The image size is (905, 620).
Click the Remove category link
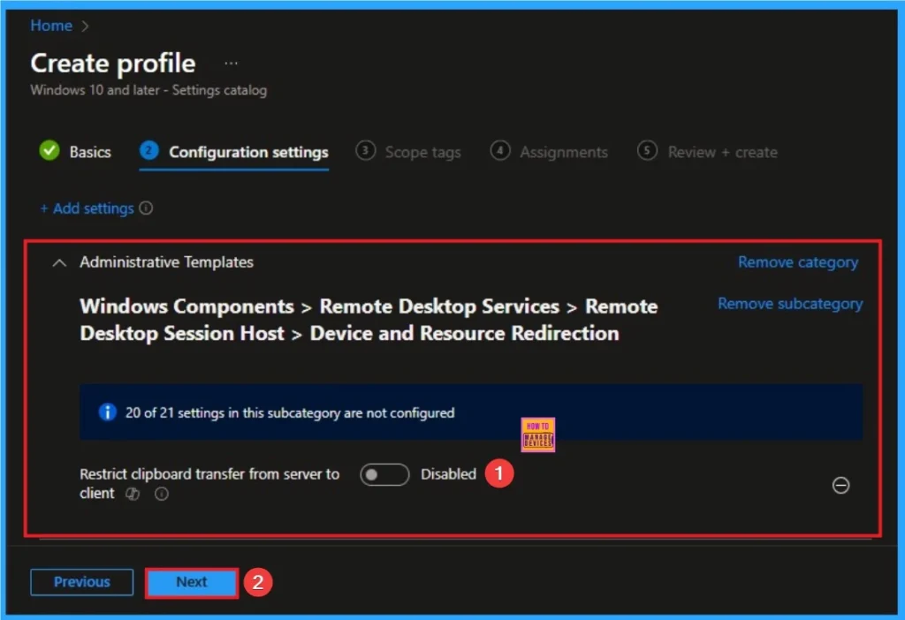point(797,262)
